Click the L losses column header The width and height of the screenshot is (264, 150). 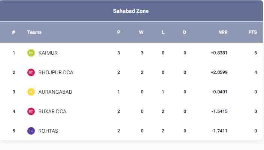[163, 32]
